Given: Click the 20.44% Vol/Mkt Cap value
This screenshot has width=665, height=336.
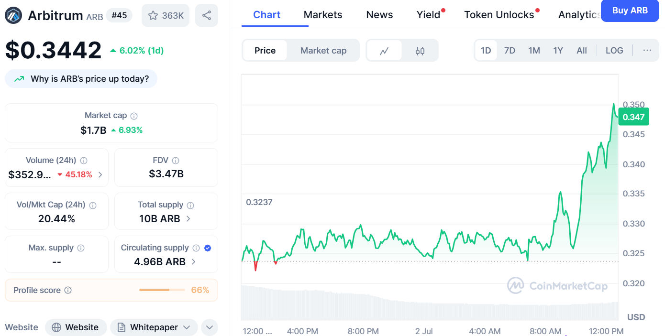Looking at the screenshot, I should tap(56, 219).
